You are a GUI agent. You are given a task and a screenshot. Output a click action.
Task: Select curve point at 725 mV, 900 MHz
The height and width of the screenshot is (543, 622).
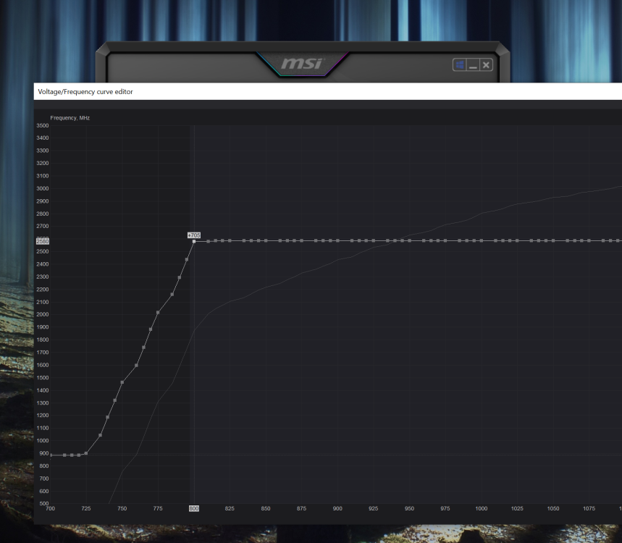[x=86, y=453]
